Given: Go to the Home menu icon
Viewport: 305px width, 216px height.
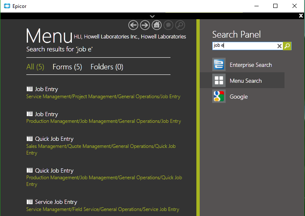Looking at the screenshot, I should coord(157,25).
